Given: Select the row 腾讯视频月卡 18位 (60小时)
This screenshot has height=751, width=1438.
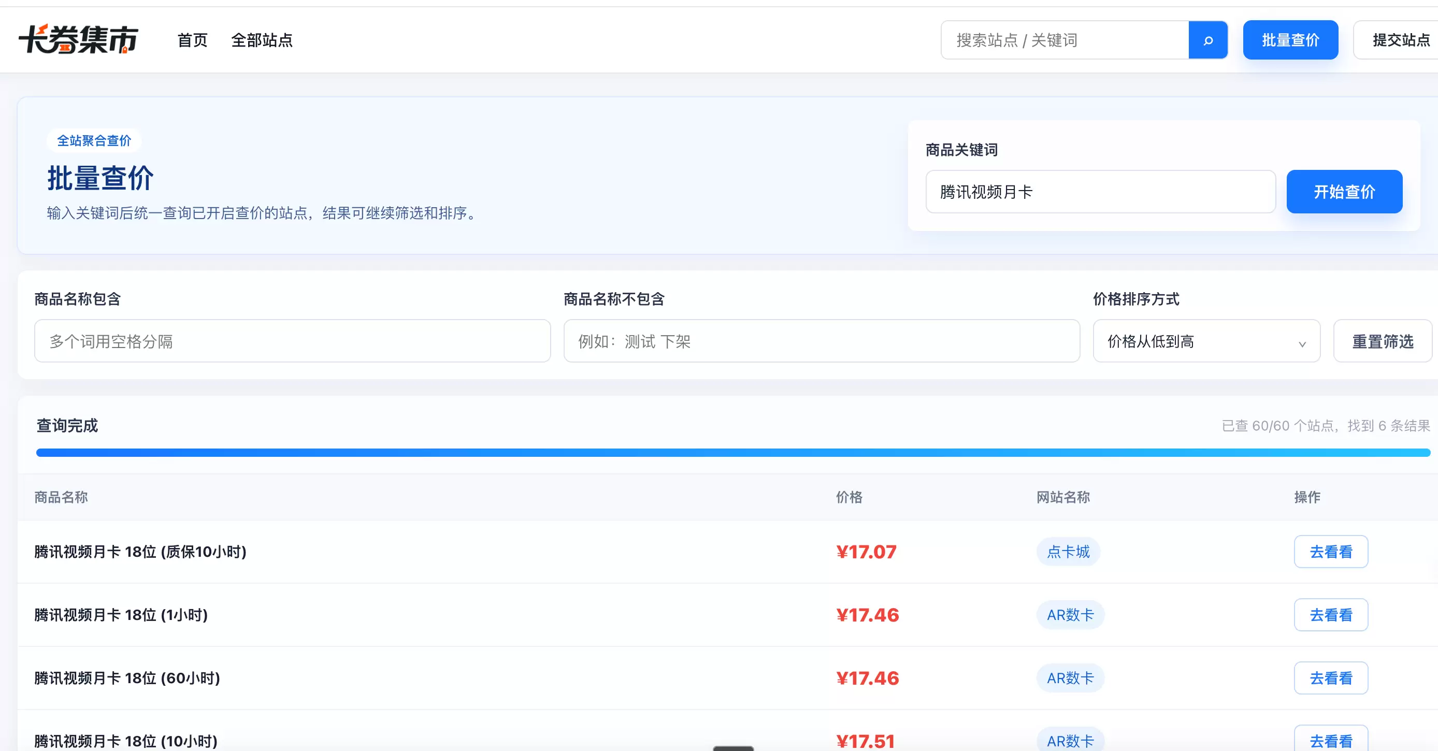Looking at the screenshot, I should click(728, 678).
